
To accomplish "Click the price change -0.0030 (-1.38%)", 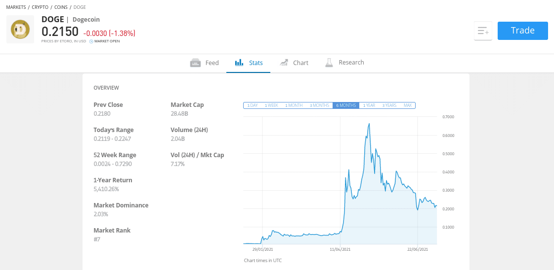I will click(x=109, y=34).
